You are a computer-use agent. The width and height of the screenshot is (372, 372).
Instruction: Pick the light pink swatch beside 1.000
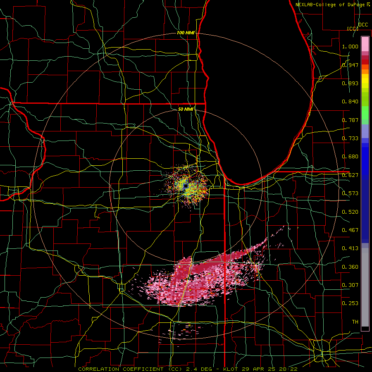click(x=365, y=44)
